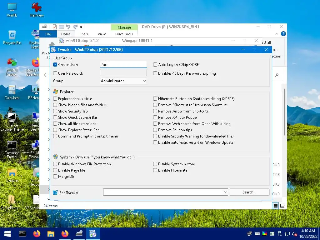Tick Disable Hibernate checkbox
Viewport: 320px width, 240px height.
coord(155,170)
